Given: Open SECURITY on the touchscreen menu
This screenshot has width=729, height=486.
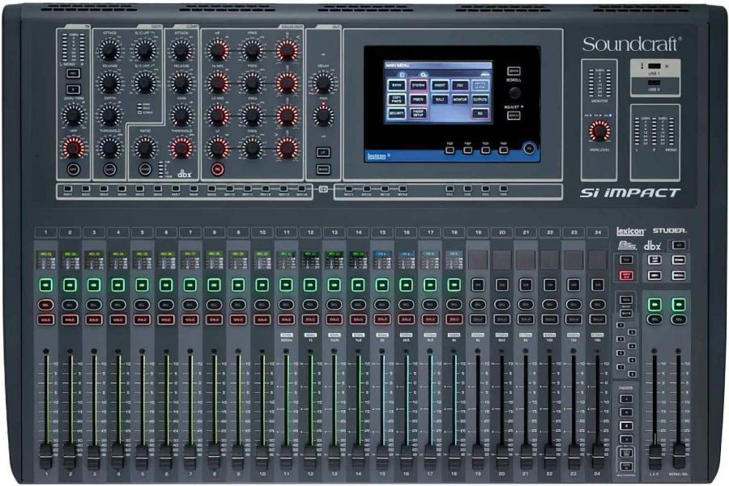Looking at the screenshot, I should pyautogui.click(x=397, y=113).
